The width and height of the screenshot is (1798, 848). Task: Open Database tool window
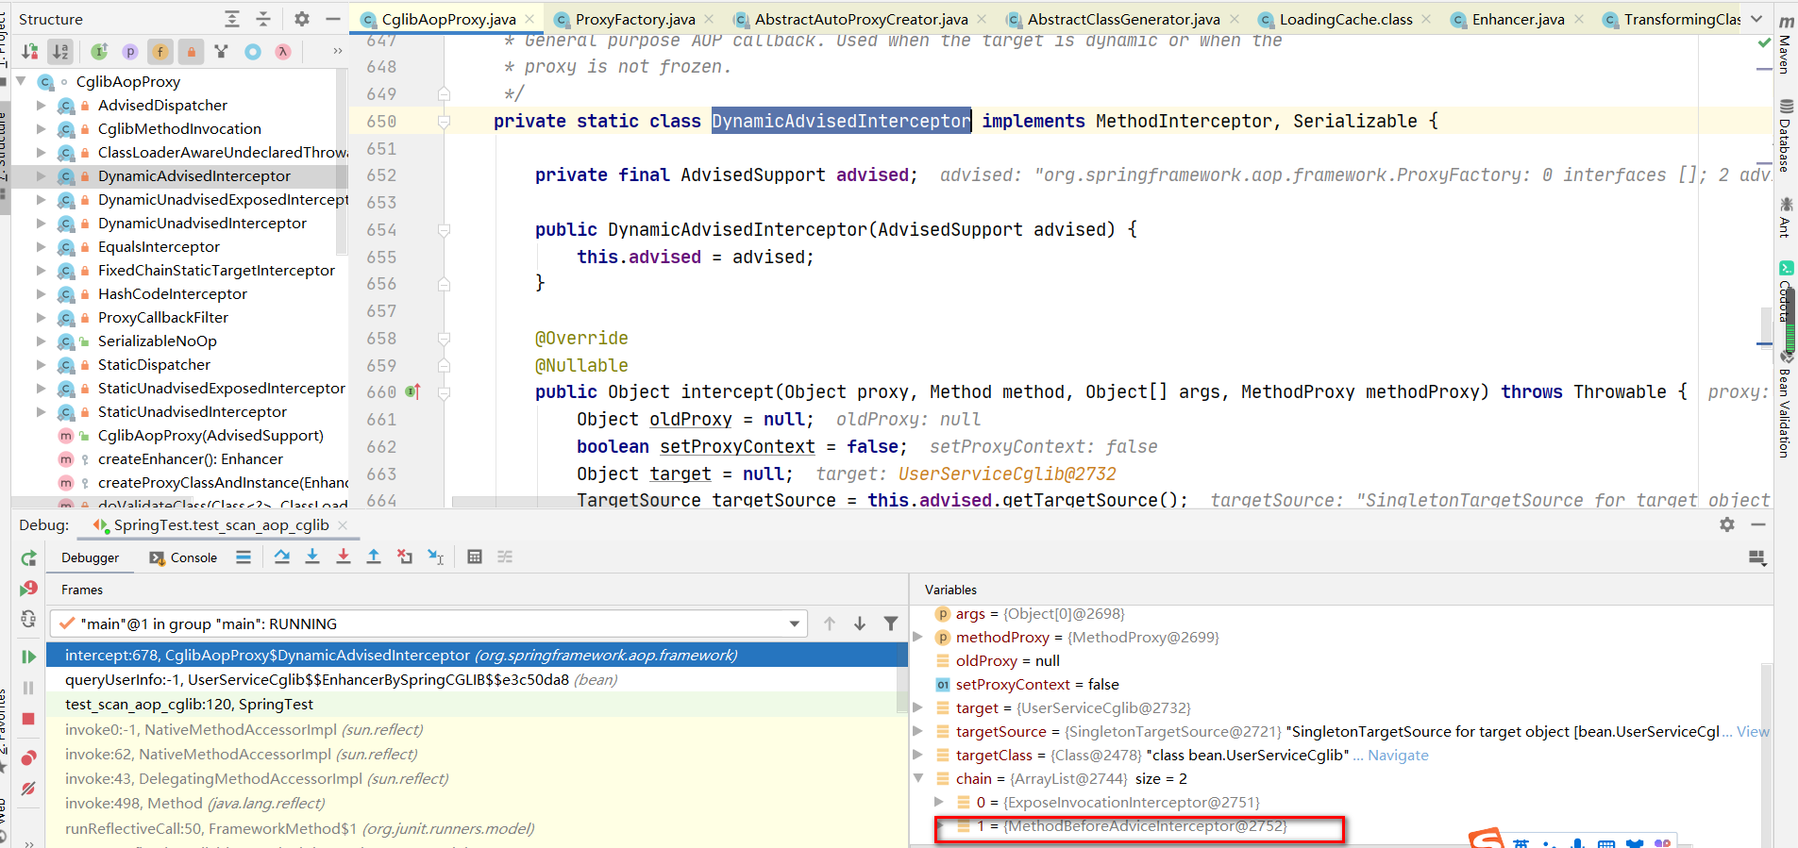tap(1786, 137)
